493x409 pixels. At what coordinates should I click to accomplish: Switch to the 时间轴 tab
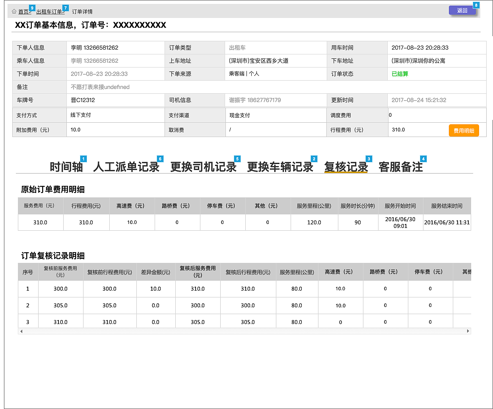pos(66,167)
